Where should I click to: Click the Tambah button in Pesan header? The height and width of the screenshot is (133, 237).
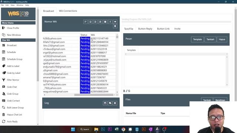point(210,40)
